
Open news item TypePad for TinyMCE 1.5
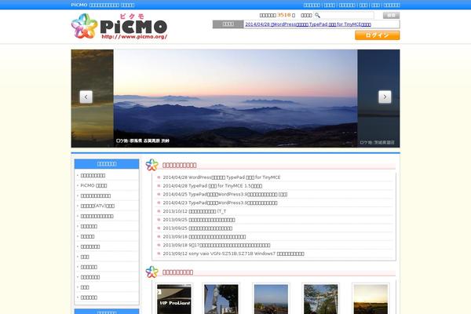tap(213, 186)
